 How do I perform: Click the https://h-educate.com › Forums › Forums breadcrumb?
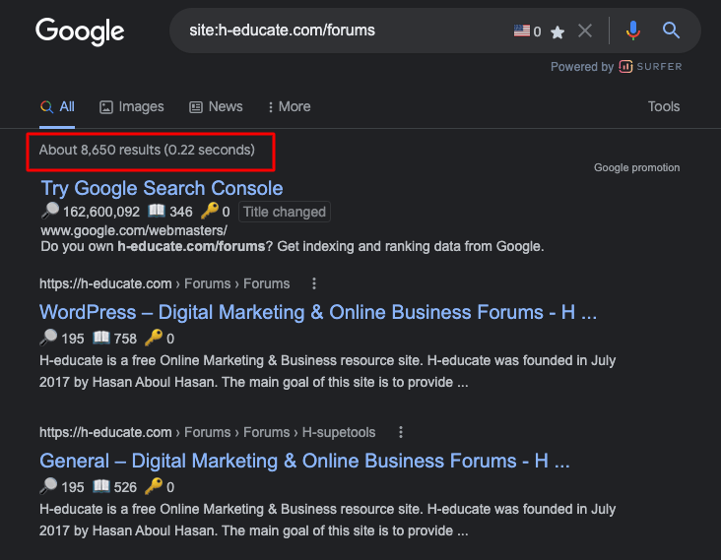(164, 283)
